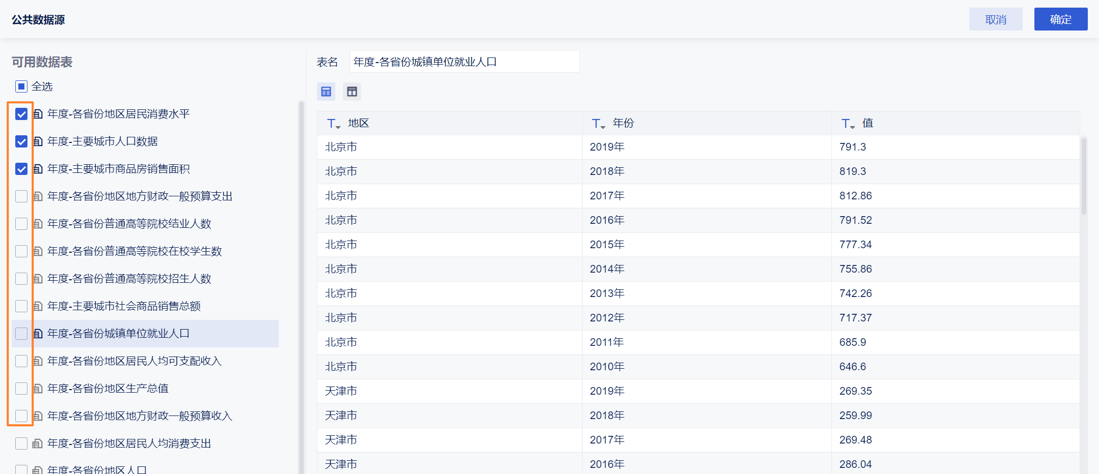Check 年度-各省份普通高等院校结业人数 checkbox

tap(21, 224)
